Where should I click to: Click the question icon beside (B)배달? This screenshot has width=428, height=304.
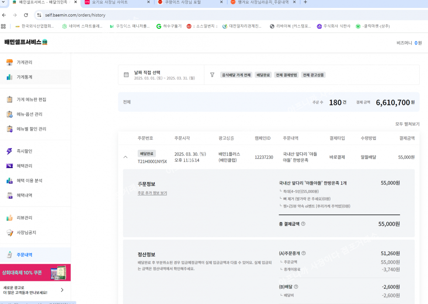click(296, 287)
